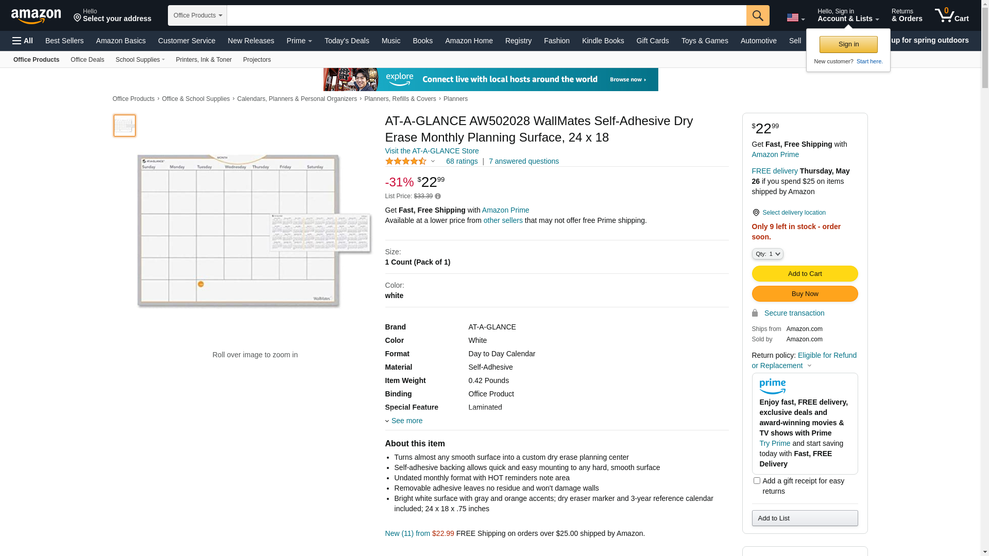Open the Office Products search category dropdown
989x556 pixels.
click(197, 15)
